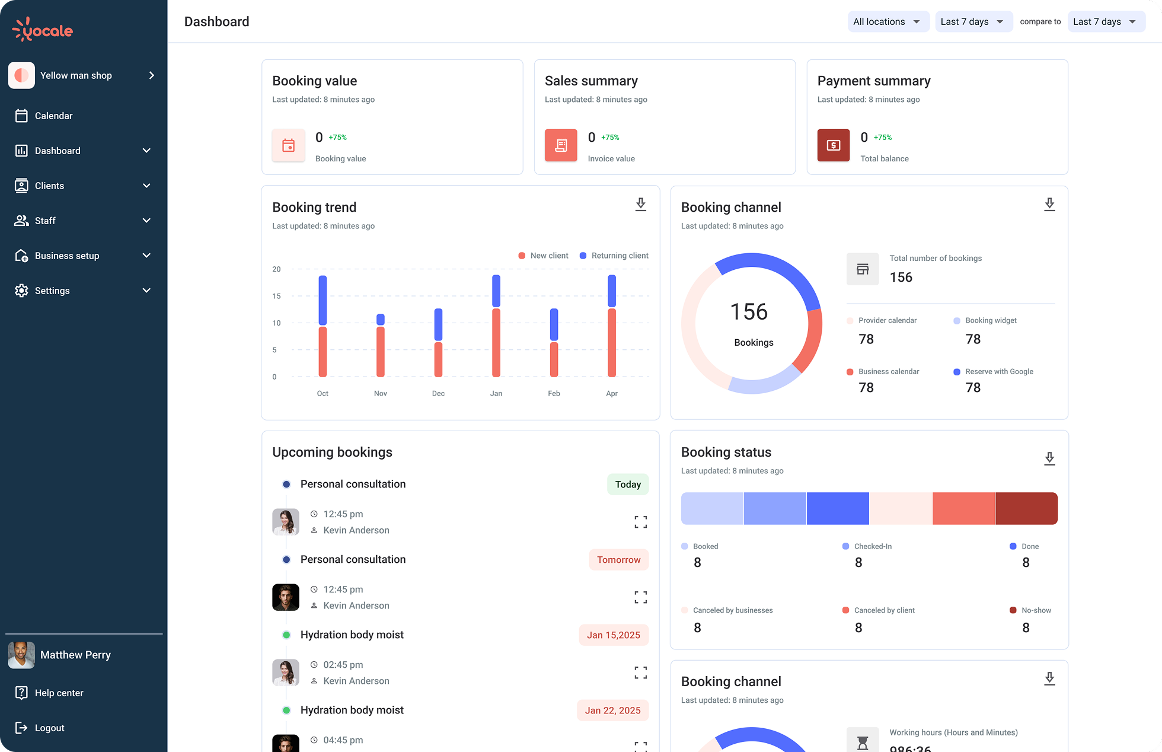
Task: Click the Settings gear icon
Action: pos(21,291)
